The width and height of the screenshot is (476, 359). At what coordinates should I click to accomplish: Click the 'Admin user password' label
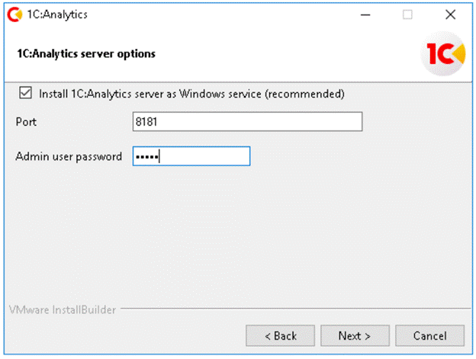tap(69, 156)
